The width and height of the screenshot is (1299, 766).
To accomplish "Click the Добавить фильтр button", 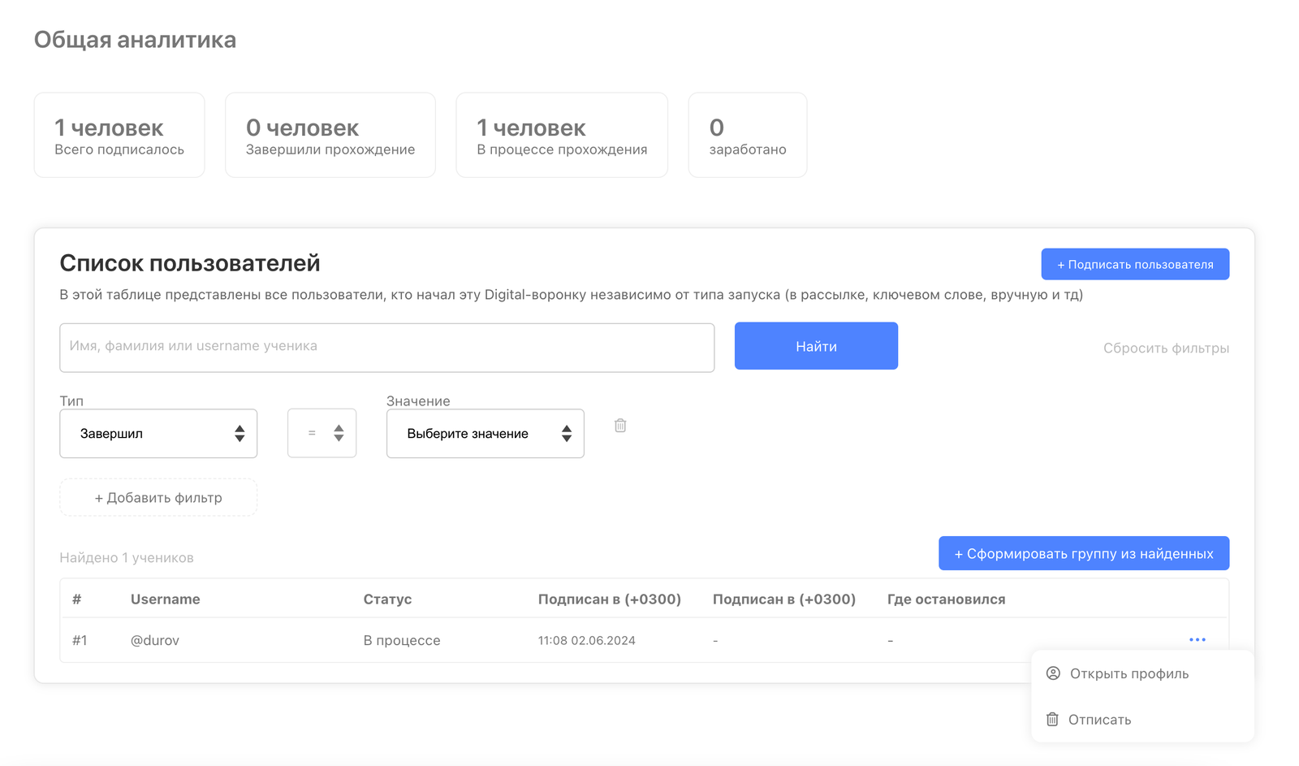I will (158, 497).
